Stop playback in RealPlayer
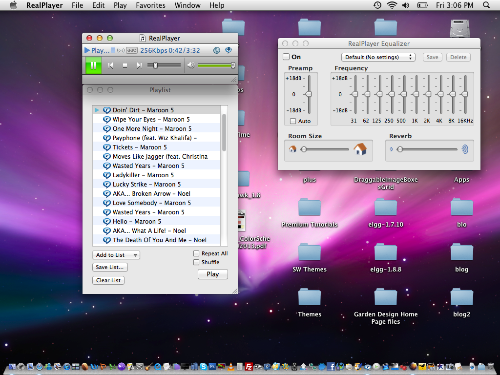Screen dimensions: 500x375 pos(125,65)
